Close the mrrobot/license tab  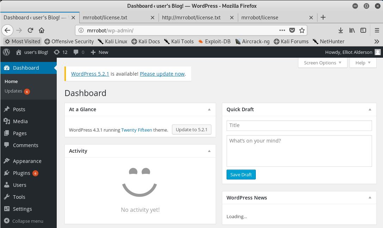pyautogui.click(x=311, y=18)
